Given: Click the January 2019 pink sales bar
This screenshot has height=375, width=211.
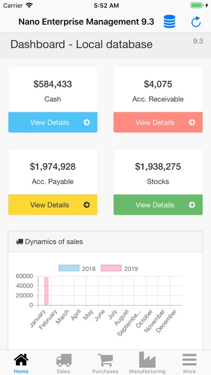Looking at the screenshot, I should [46, 291].
